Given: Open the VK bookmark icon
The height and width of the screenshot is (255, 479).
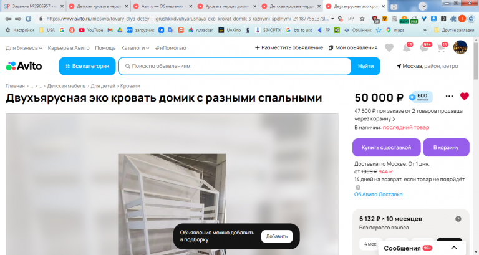Looking at the screenshot, I should (161, 30).
